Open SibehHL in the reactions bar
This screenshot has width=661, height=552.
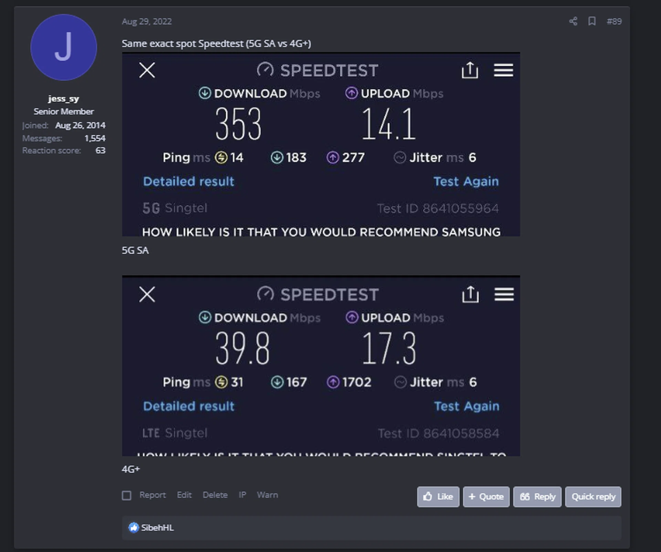157,528
